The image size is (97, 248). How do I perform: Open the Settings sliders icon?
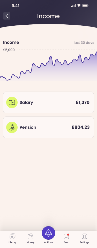[84, 236]
